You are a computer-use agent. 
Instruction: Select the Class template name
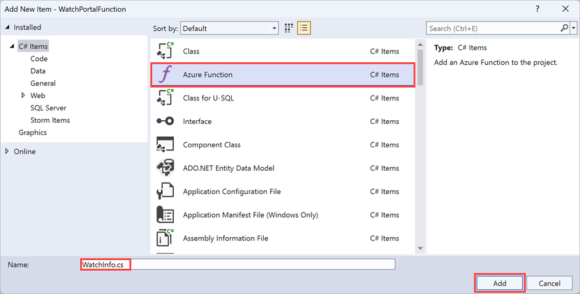pyautogui.click(x=191, y=51)
